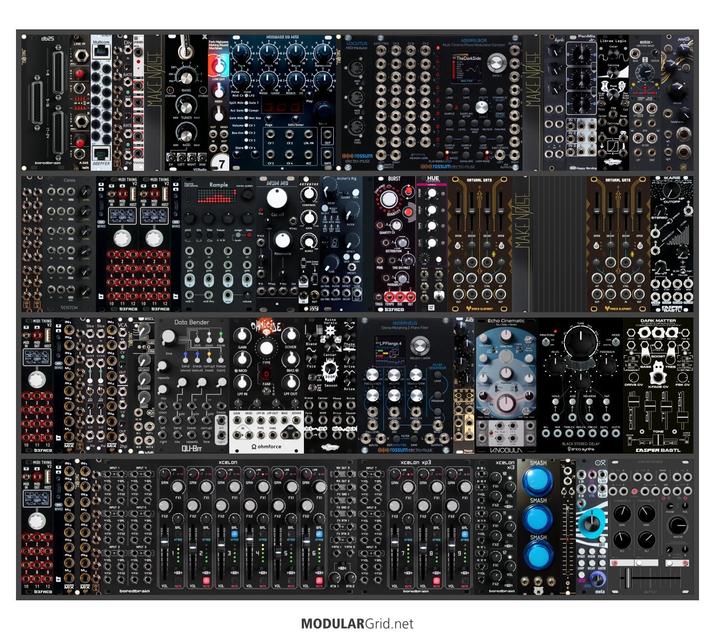
Task: Click the top PanMix Jr. knob
Action: coord(581,53)
